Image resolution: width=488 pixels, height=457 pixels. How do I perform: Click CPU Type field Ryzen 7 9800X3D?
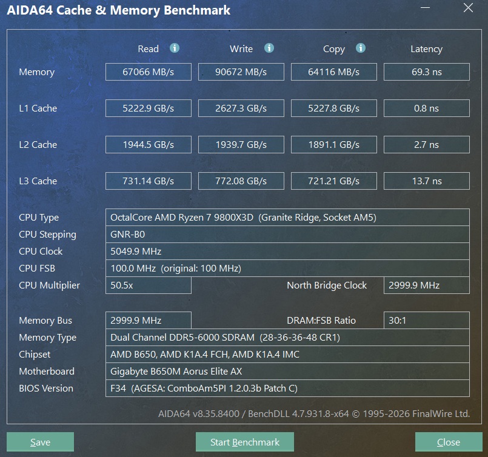[x=287, y=217]
